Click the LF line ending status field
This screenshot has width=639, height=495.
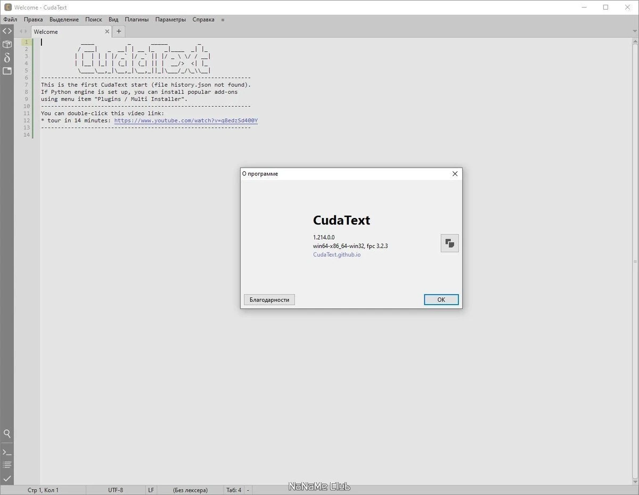151,490
